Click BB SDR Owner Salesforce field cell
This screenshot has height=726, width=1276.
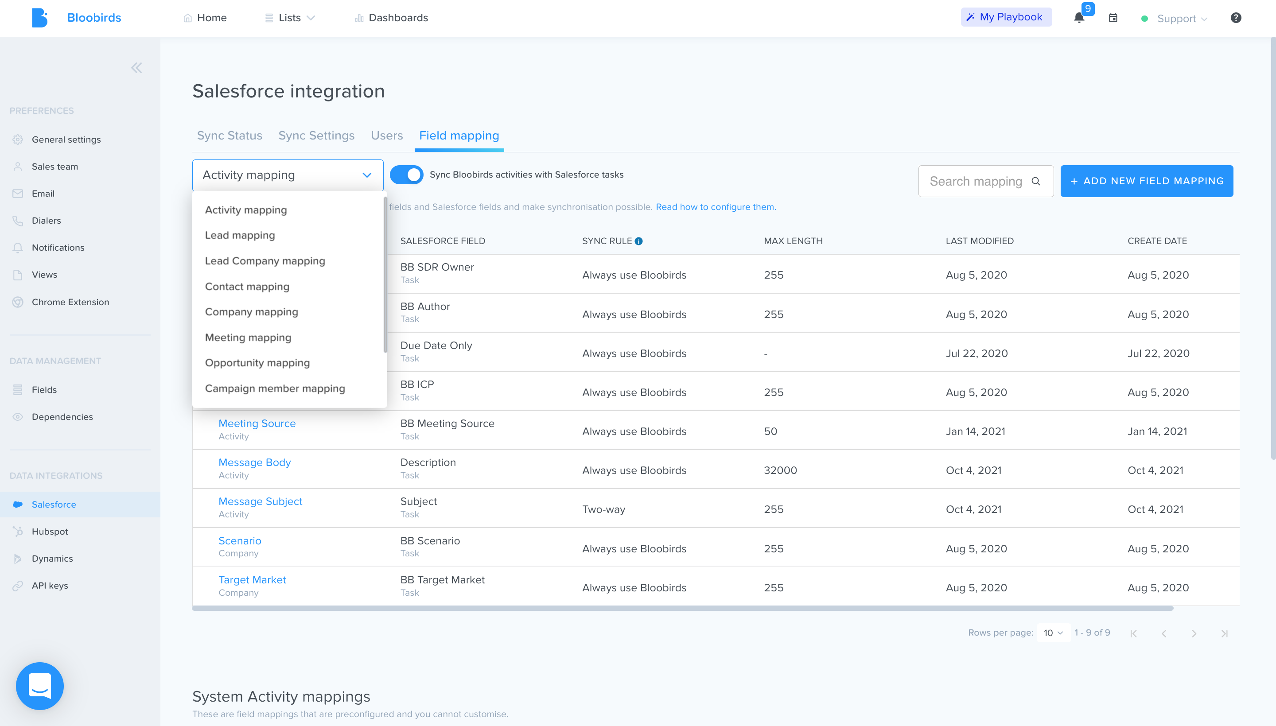[437, 273]
